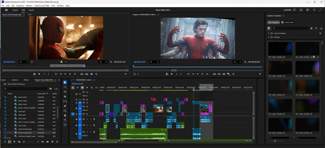Check Libraries checkbox in Graphics Templates

(x=271, y=37)
